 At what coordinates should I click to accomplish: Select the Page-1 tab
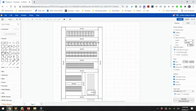pyautogui.click(x=33, y=104)
